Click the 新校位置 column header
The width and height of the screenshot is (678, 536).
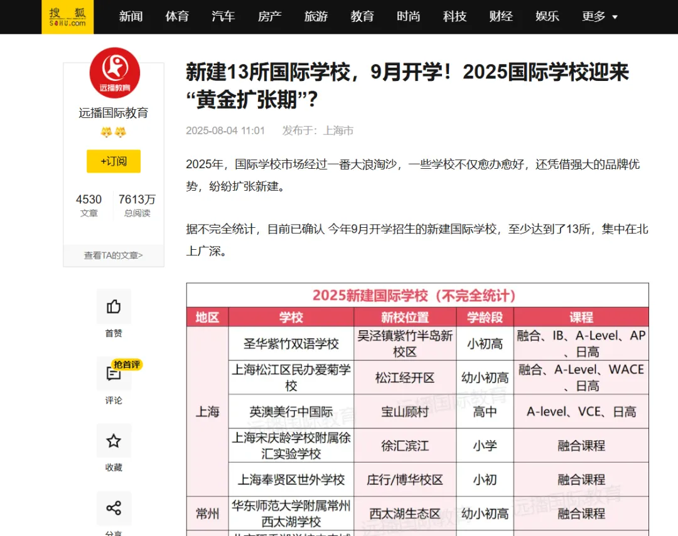(405, 318)
